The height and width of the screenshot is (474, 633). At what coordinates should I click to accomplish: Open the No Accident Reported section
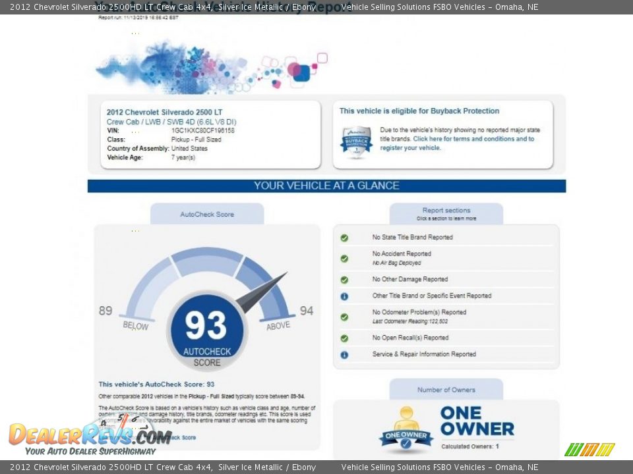pos(402,253)
